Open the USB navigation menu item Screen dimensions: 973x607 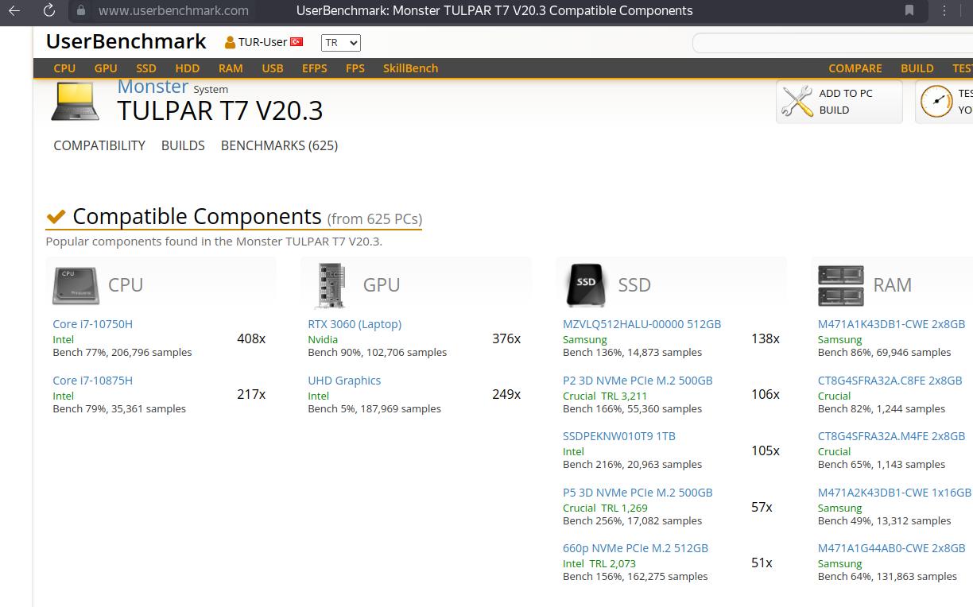(x=273, y=68)
